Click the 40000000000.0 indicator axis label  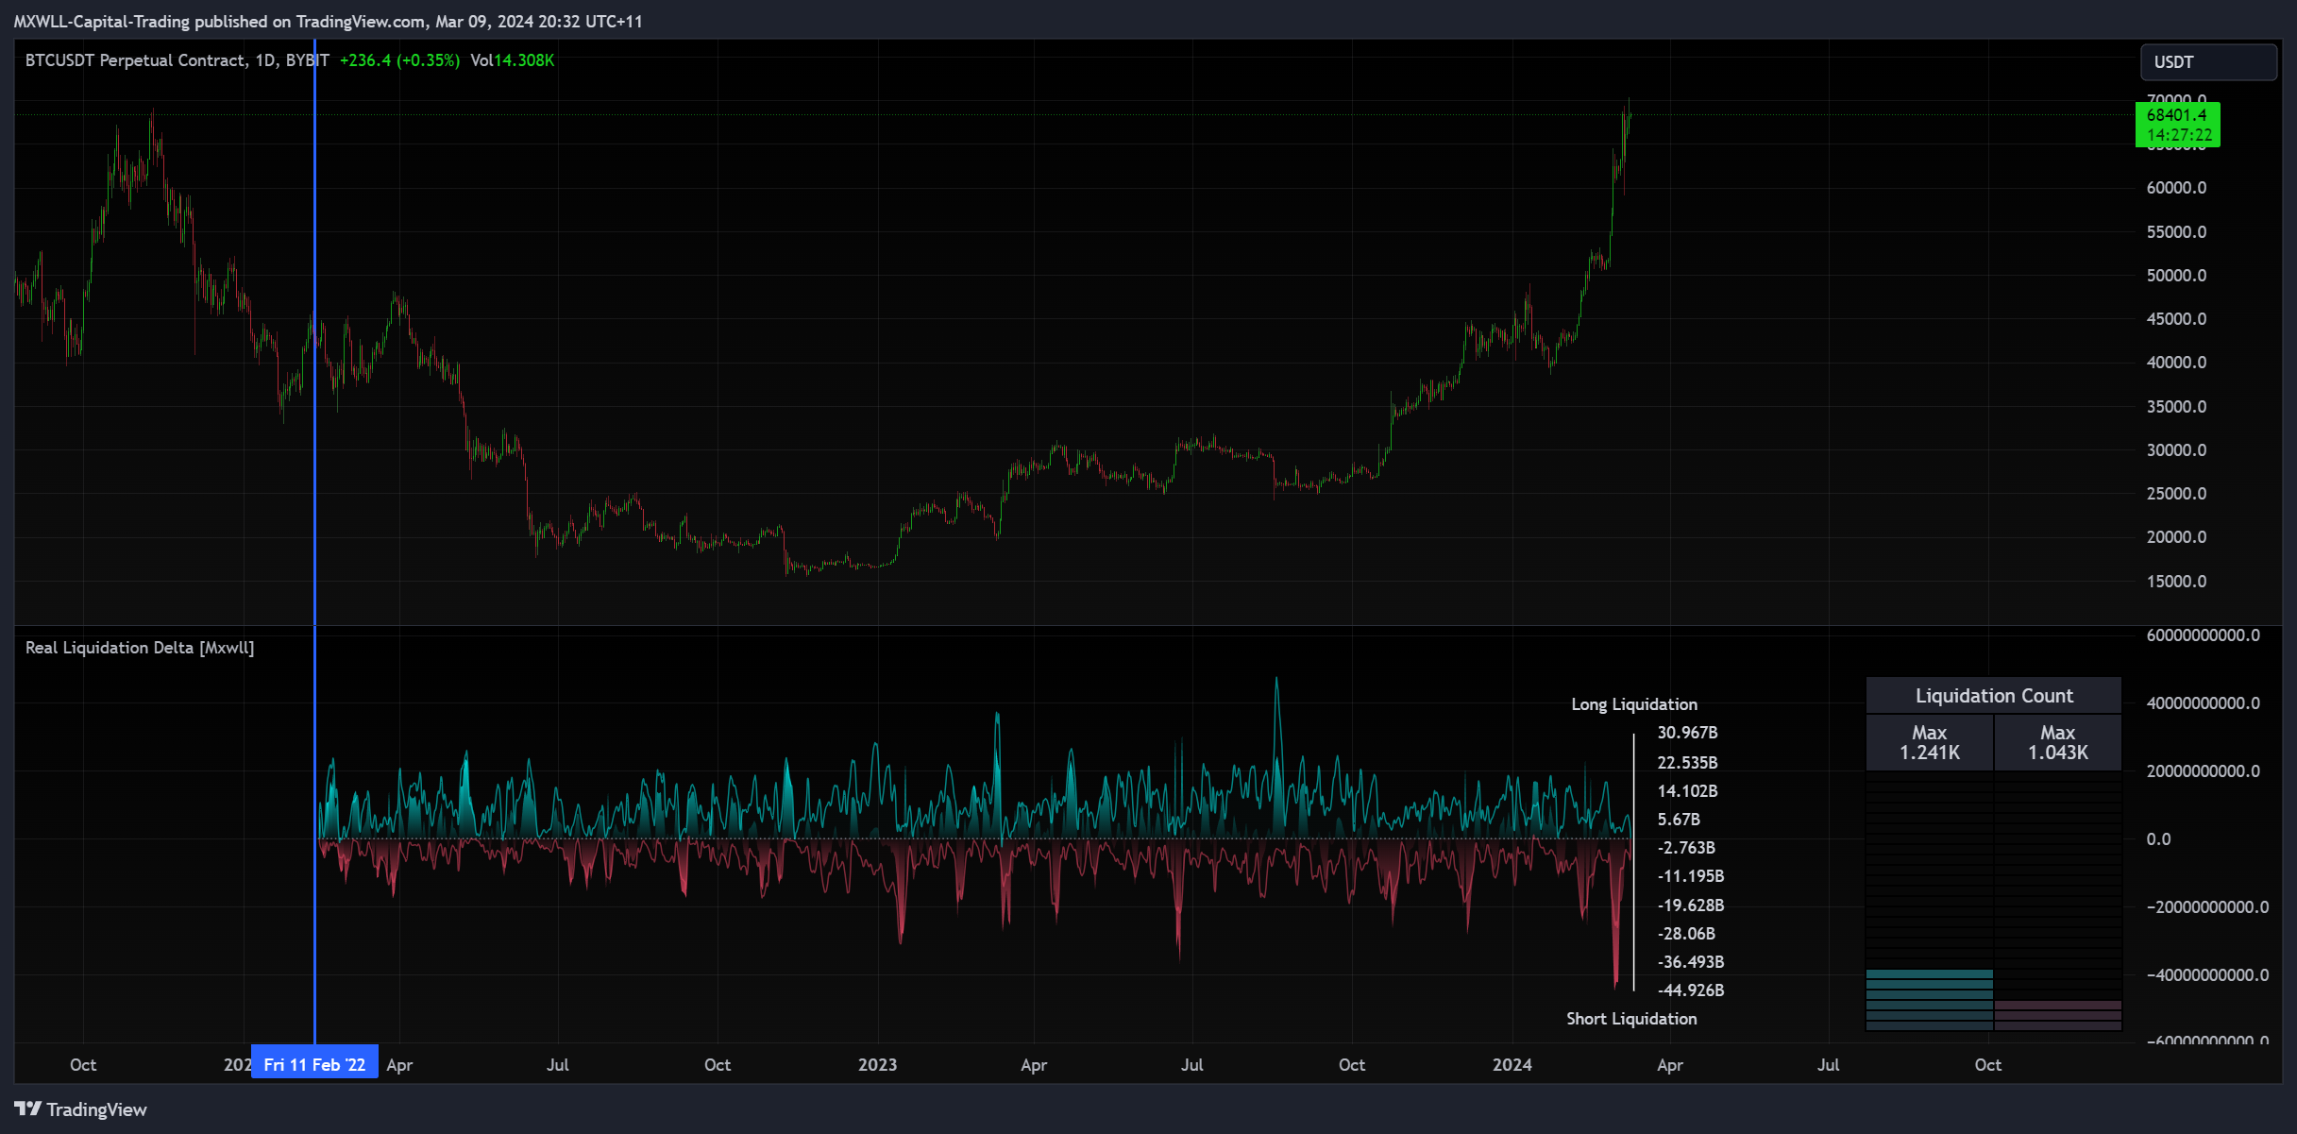tap(2203, 703)
